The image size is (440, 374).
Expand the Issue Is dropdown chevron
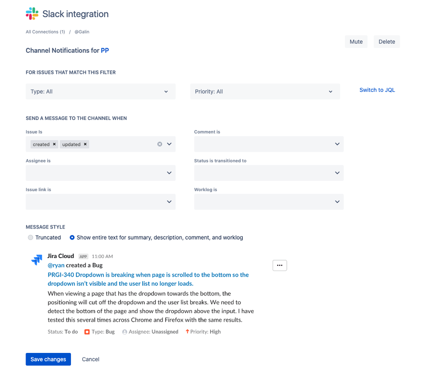click(x=169, y=144)
